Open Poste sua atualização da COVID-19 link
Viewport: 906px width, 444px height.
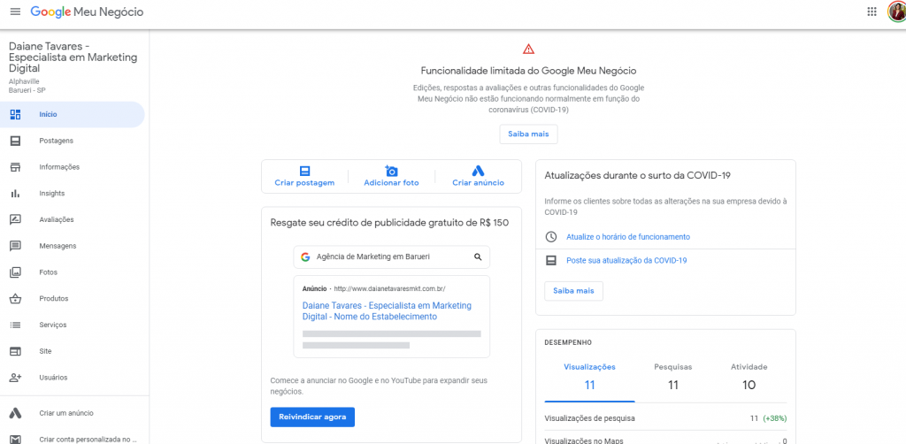[x=626, y=261]
